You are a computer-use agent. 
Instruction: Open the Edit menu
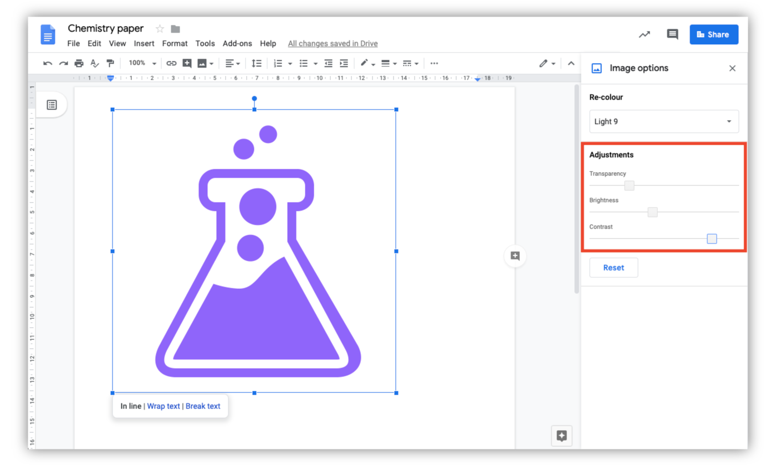(x=94, y=43)
